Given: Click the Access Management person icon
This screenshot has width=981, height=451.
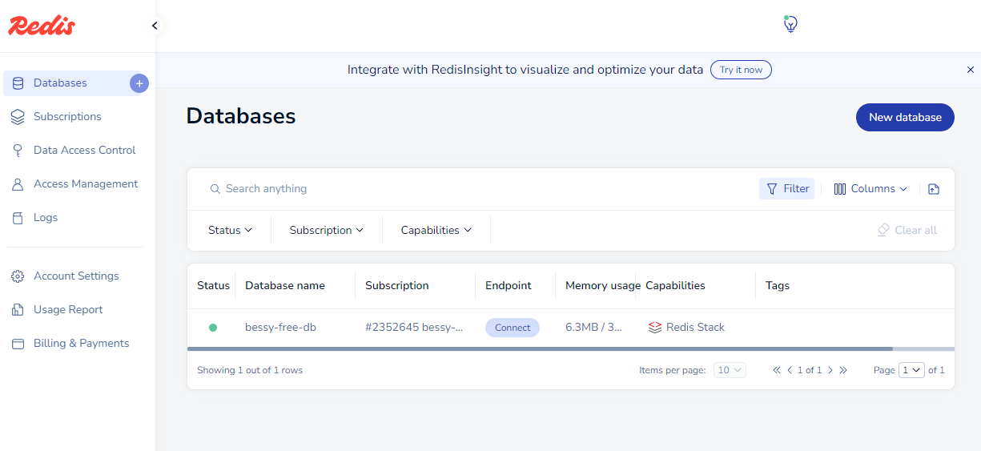Looking at the screenshot, I should pyautogui.click(x=18, y=183).
